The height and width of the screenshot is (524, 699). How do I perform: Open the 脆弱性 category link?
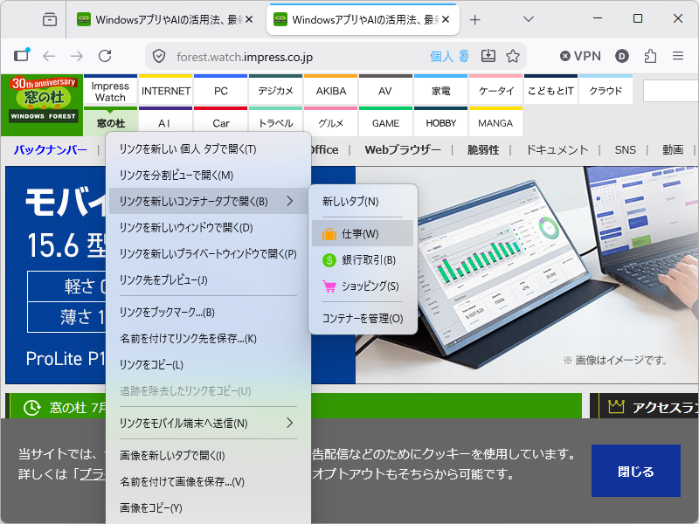tap(483, 149)
